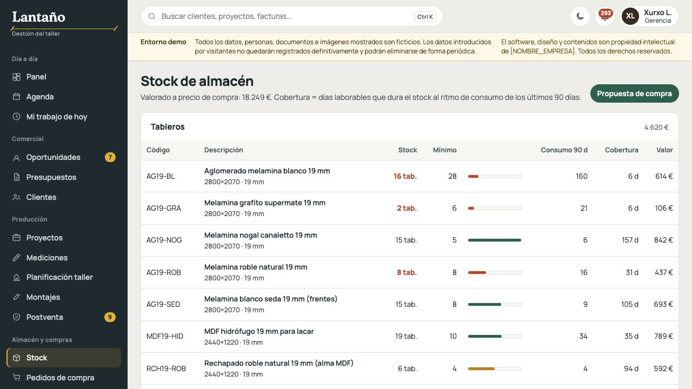Image resolution: width=692 pixels, height=389 pixels.
Task: Click the Proyectos icon in sidebar
Action: tap(16, 238)
